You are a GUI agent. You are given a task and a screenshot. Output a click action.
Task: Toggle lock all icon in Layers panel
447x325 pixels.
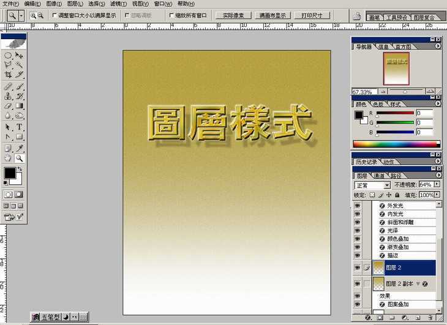pyautogui.click(x=397, y=195)
